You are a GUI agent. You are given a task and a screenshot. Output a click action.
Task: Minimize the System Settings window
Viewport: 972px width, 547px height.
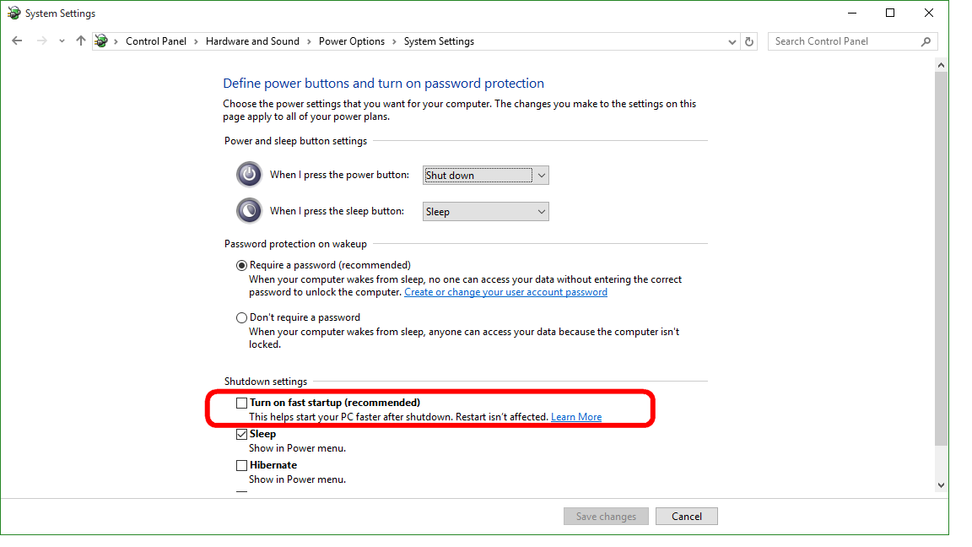click(852, 13)
